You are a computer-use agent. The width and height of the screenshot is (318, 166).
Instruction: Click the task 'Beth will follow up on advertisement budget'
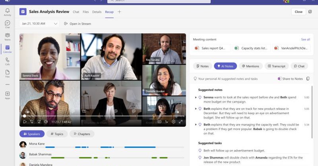234,151
